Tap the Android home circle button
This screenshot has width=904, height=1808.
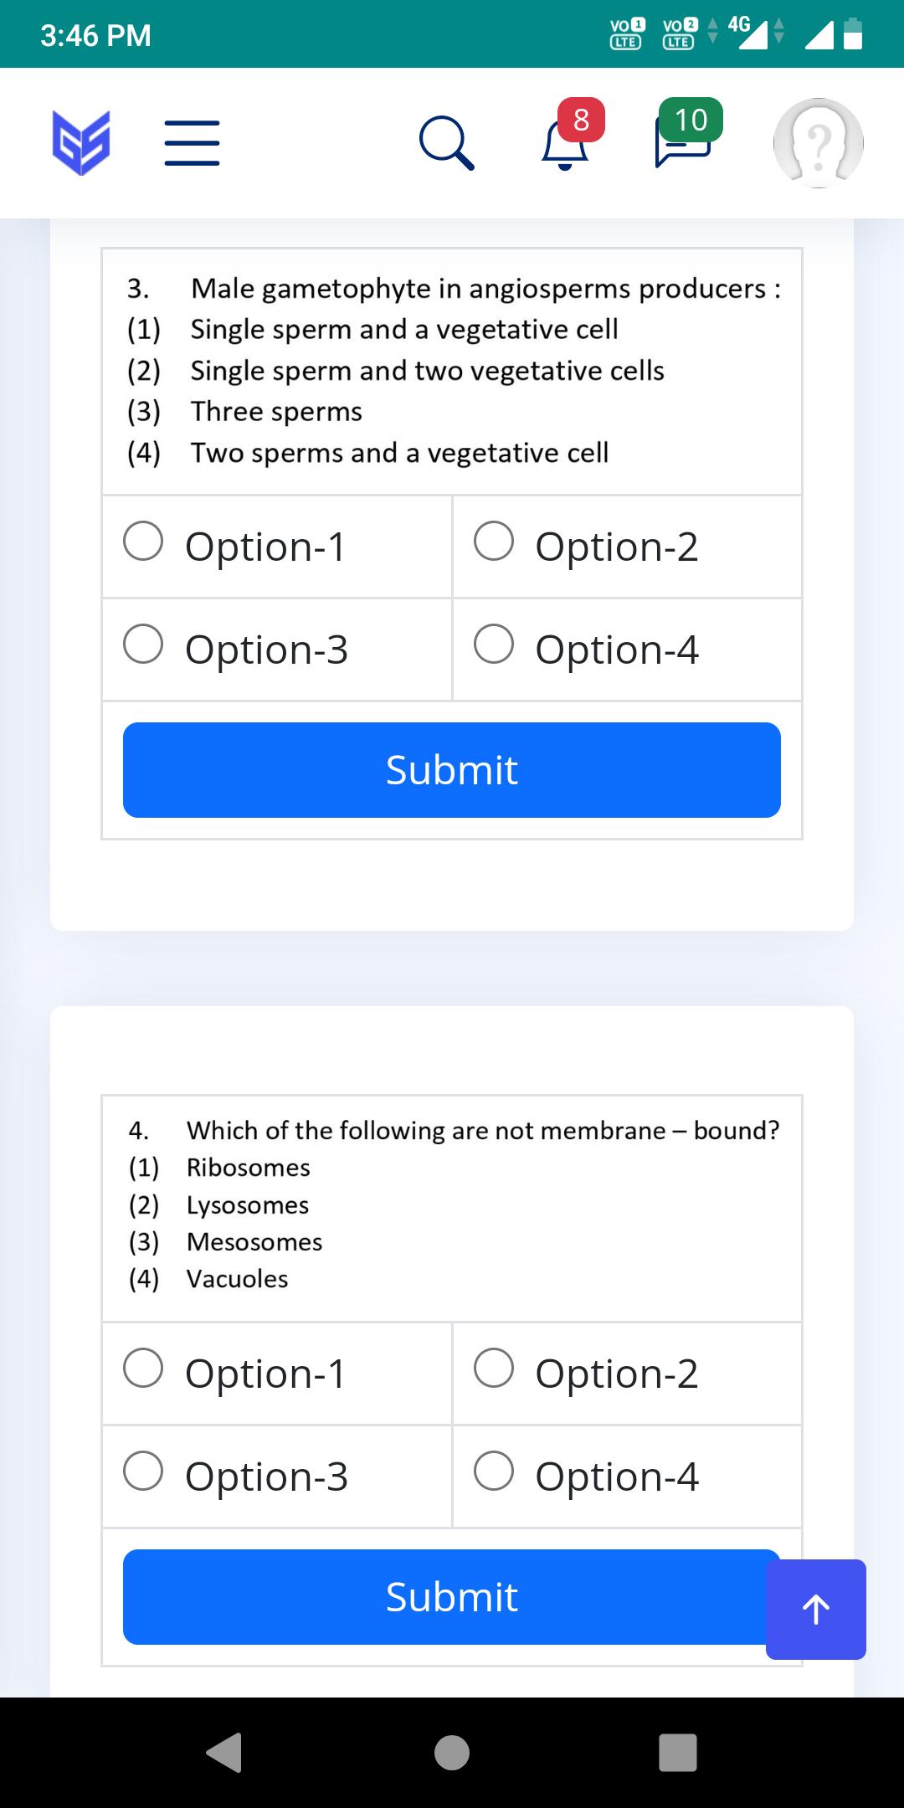tap(452, 1752)
